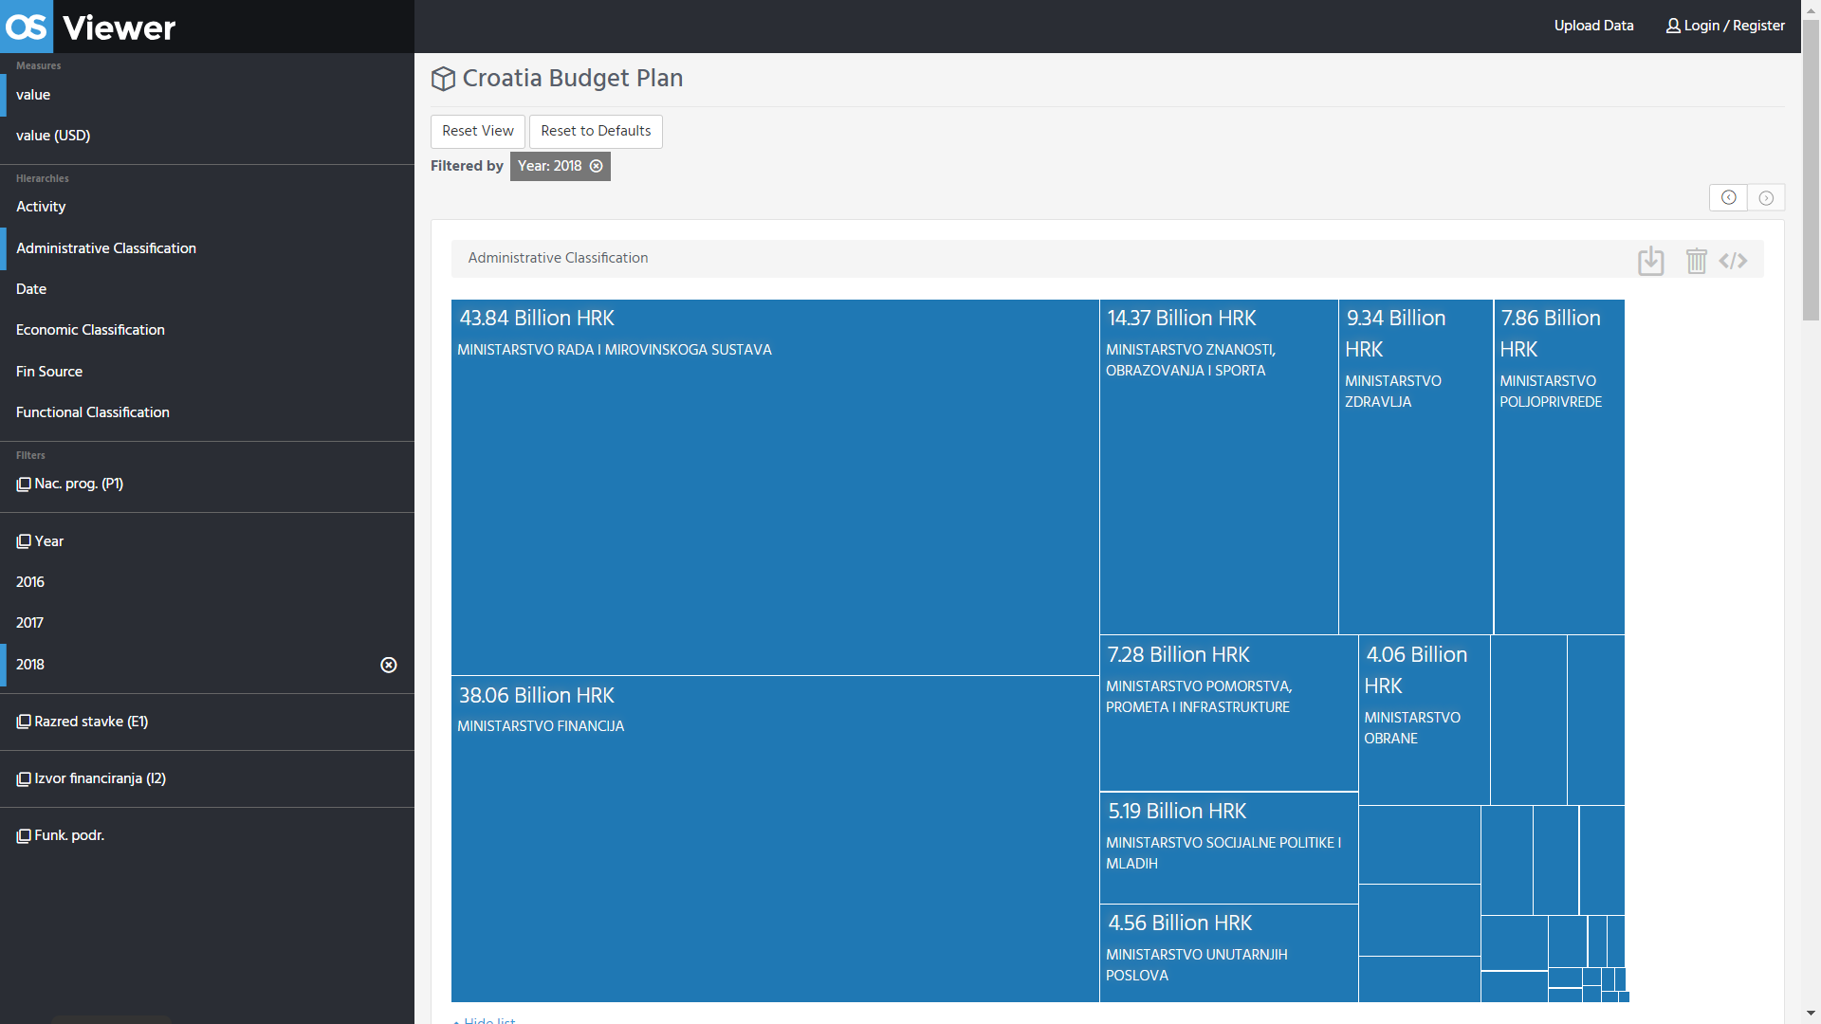The height and width of the screenshot is (1024, 1821).
Task: Choose the Date hierarchy
Action: (x=207, y=289)
